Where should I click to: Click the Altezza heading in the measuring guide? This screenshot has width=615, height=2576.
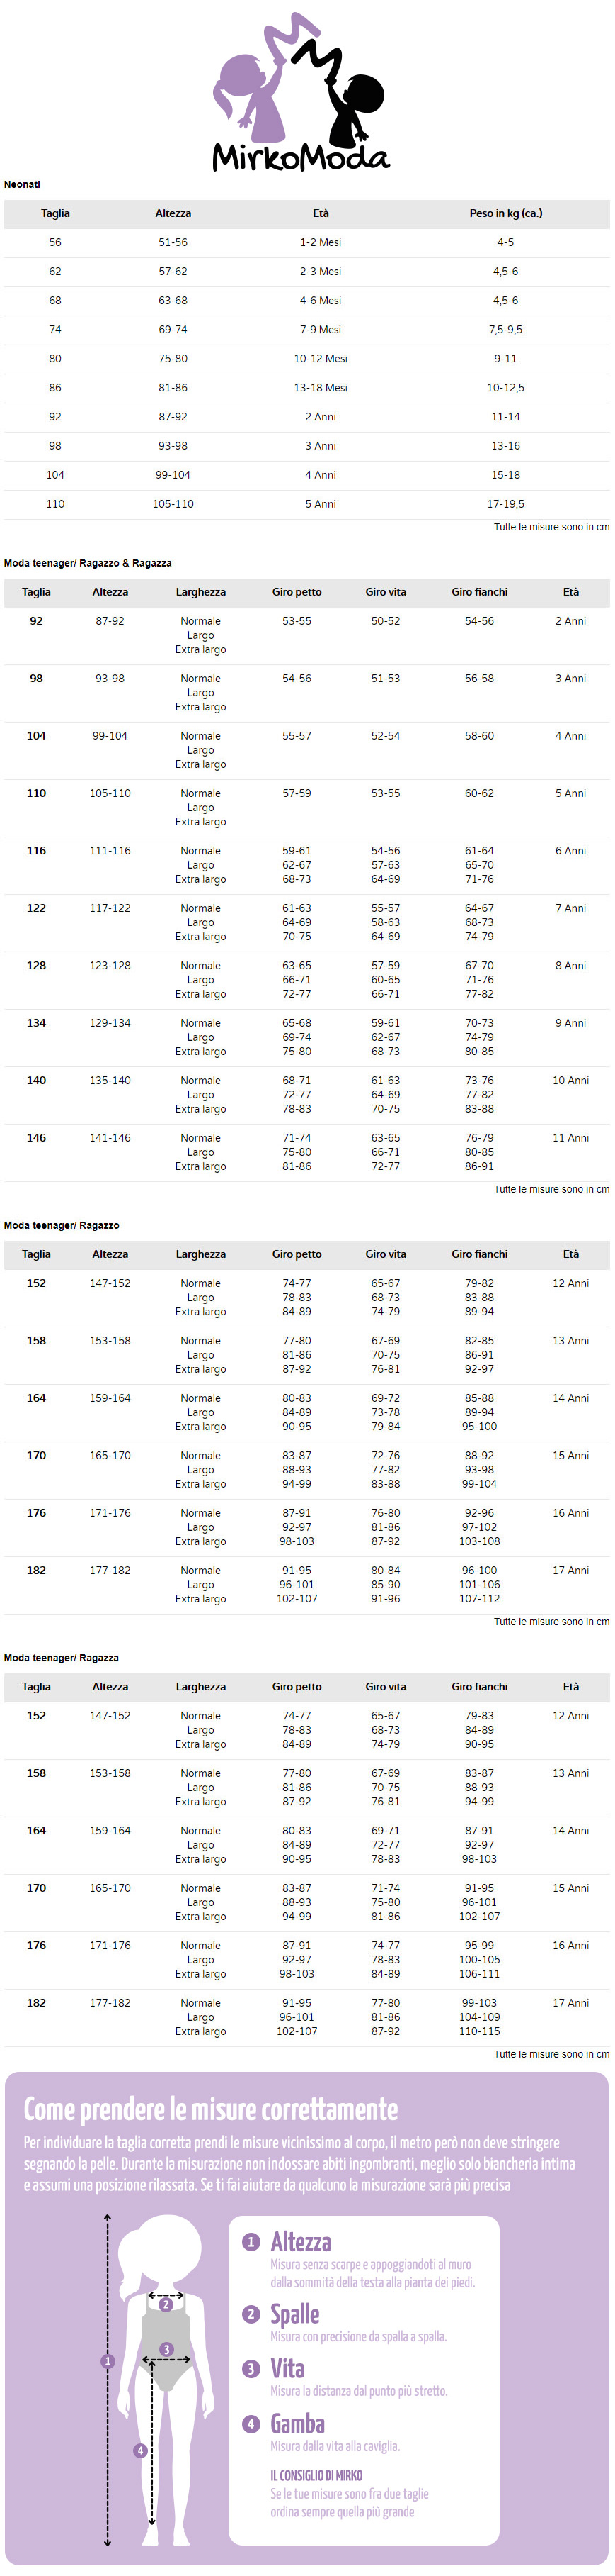click(301, 2242)
